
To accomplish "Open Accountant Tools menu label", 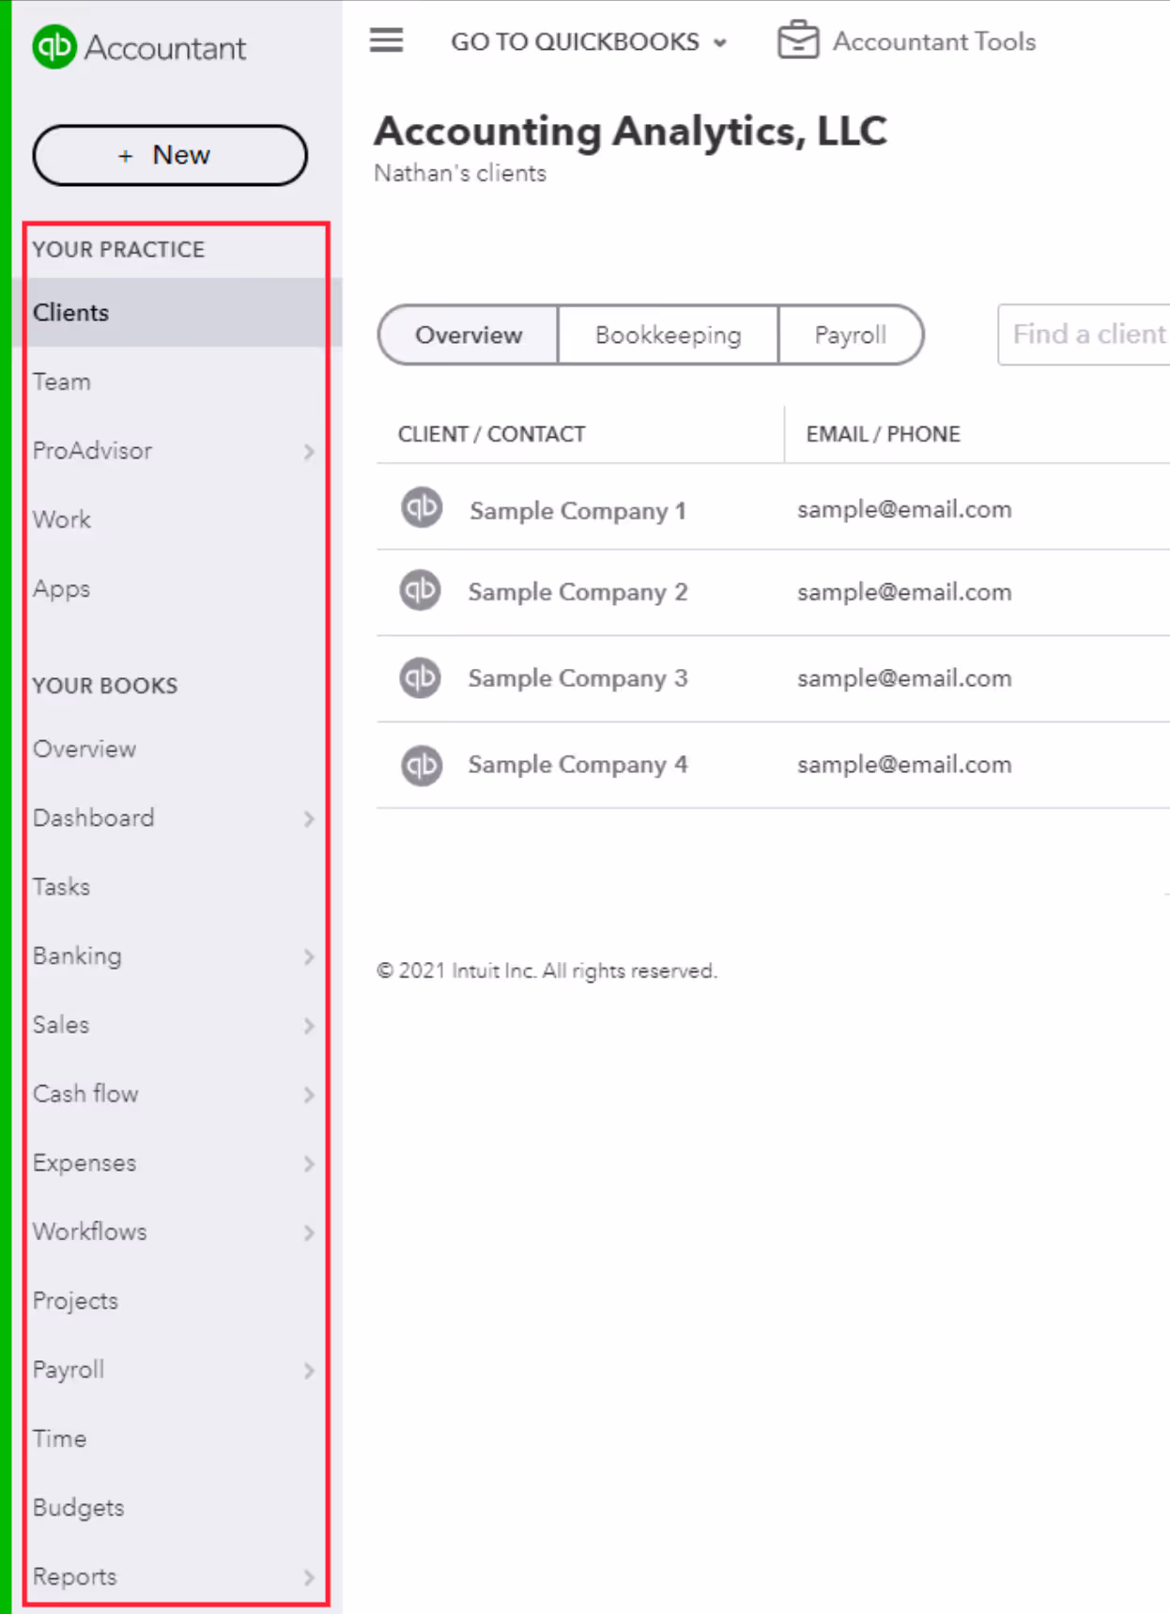I will click(x=934, y=41).
